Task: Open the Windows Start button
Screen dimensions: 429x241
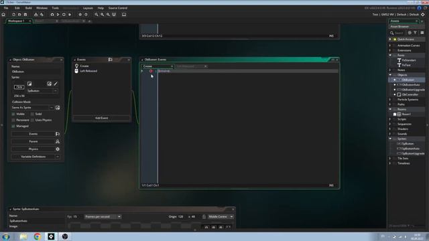Action: (x=6, y=236)
